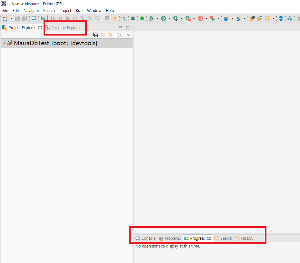Click the Disconnect debug icon
The image size is (300, 263).
[75, 18]
